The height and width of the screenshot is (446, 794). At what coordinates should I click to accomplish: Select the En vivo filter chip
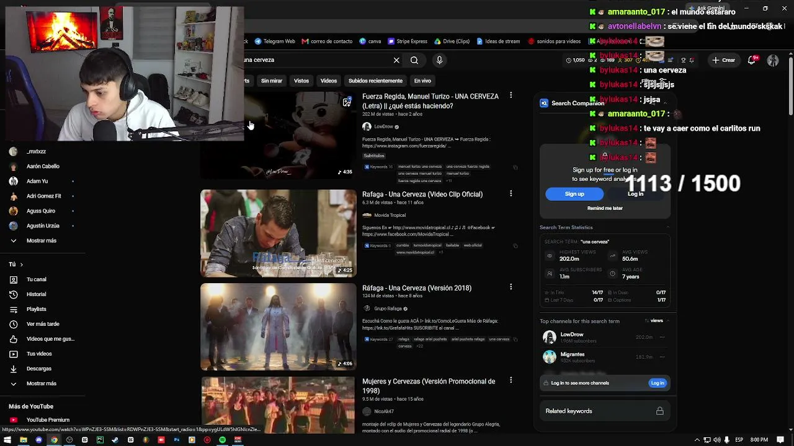[x=422, y=81]
